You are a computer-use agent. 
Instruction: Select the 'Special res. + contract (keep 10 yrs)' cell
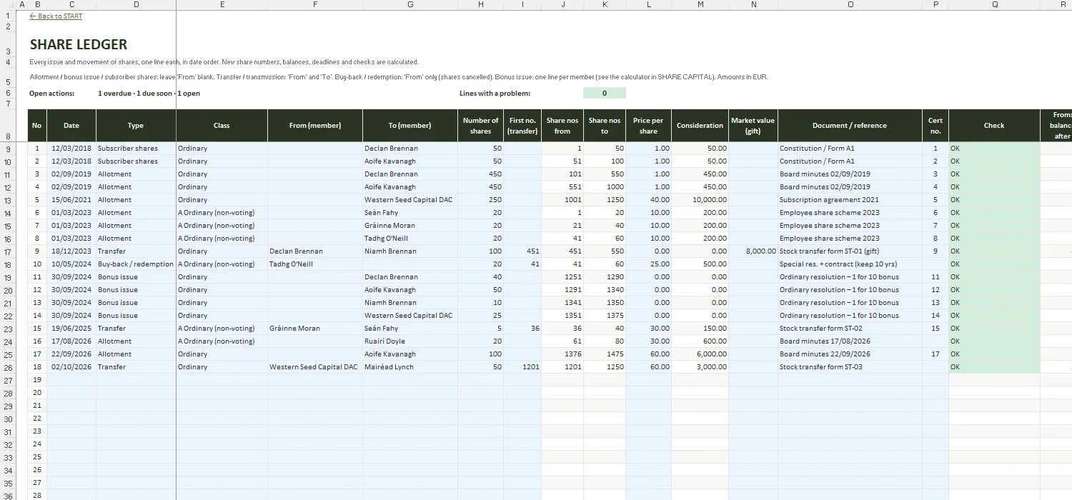850,264
